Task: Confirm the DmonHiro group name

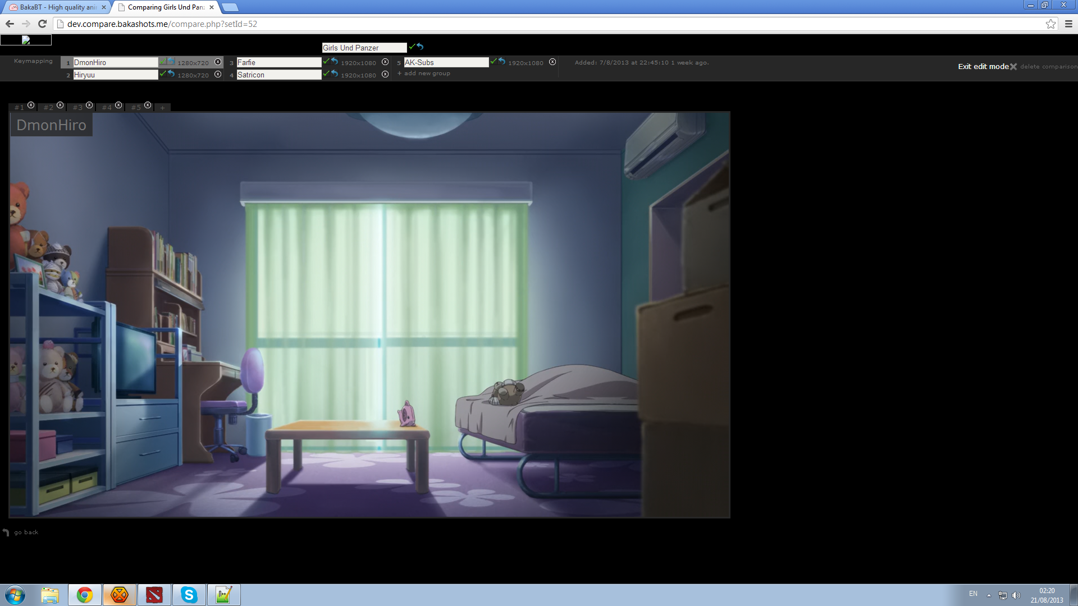Action: (x=163, y=61)
